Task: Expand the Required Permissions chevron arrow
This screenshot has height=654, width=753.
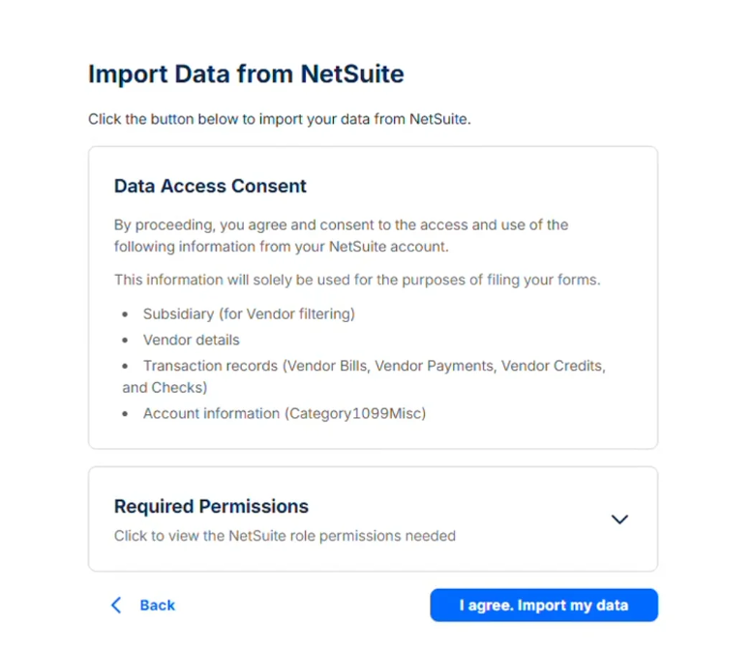Action: point(619,520)
